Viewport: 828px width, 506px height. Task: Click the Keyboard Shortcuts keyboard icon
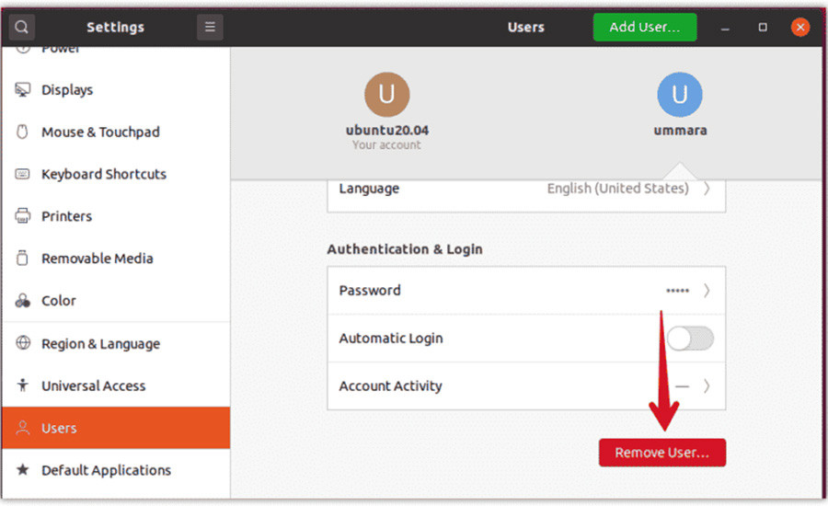(22, 174)
